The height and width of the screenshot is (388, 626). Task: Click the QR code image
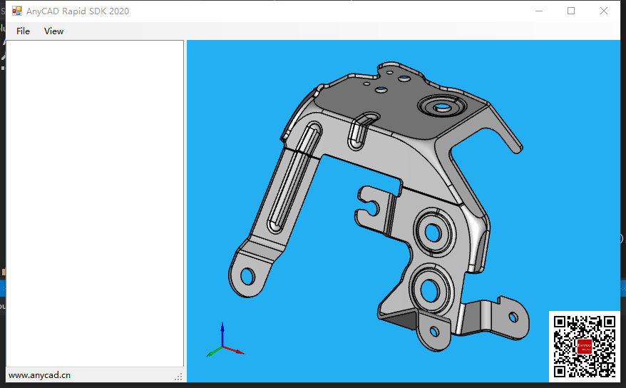tap(584, 346)
